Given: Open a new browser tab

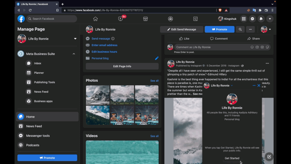Looking at the screenshot, I should tap(63, 4).
